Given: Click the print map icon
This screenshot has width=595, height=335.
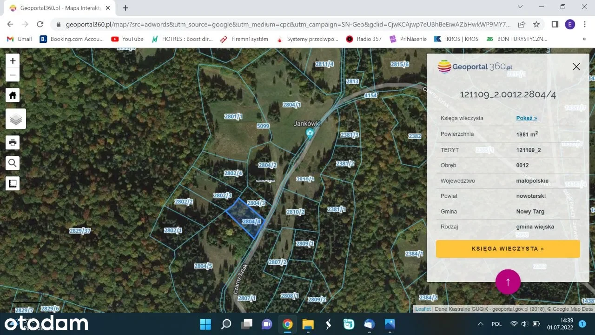Looking at the screenshot, I should point(13,142).
